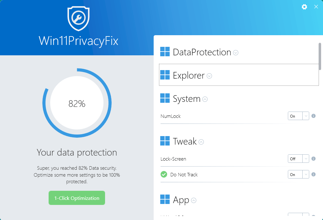Viewport: 323px width, 220px height.
Task: Click the Windows logo next to DataProtection
Action: pyautogui.click(x=165, y=52)
